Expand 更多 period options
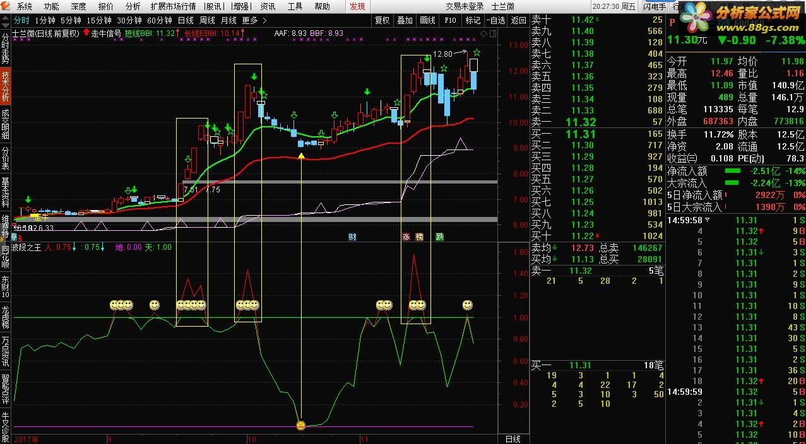 point(254,20)
